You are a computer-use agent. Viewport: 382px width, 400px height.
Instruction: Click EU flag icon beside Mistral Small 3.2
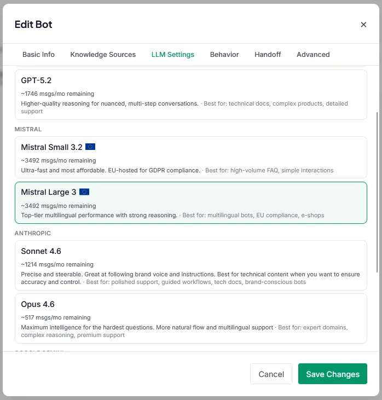pos(90,147)
